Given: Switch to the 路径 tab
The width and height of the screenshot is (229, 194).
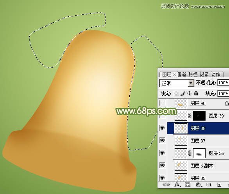Looking at the screenshot, I should click(193, 75).
